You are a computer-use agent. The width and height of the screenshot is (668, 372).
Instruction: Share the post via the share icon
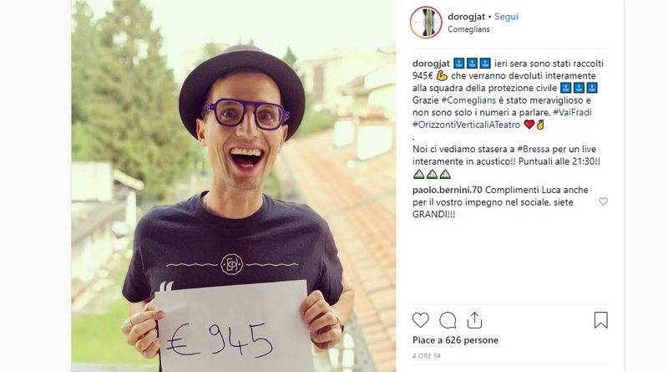click(x=474, y=320)
